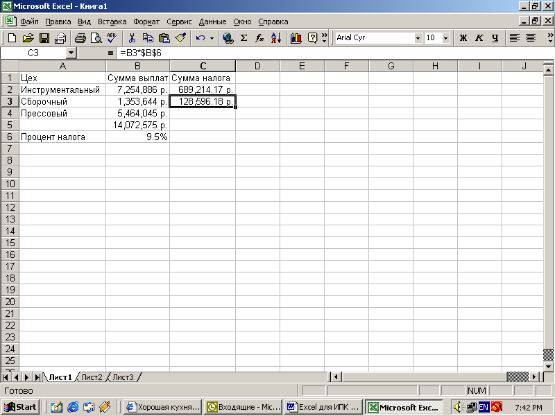Open the Windows Start button

coord(20,407)
